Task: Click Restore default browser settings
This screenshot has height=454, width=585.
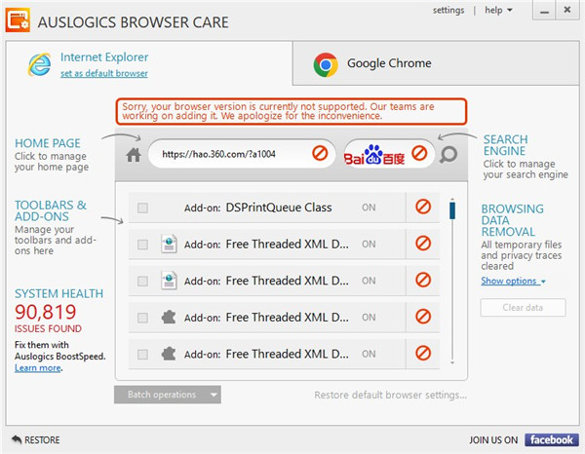Action: coord(390,395)
